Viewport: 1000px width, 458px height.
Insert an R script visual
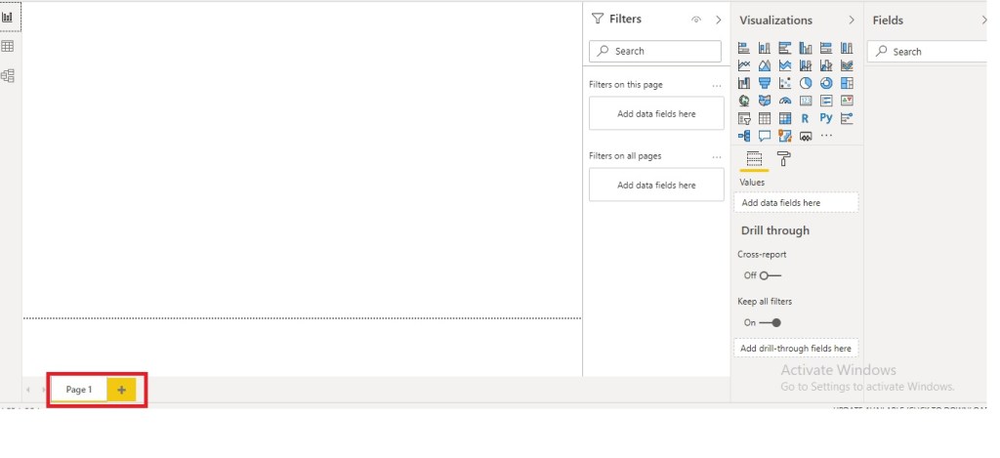point(806,118)
